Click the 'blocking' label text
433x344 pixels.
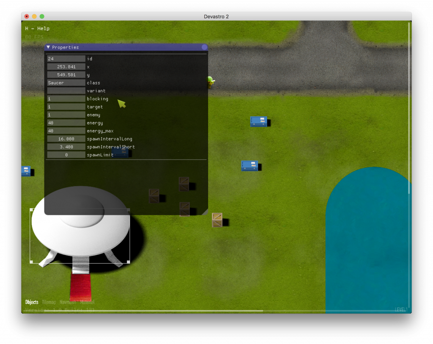click(x=98, y=99)
